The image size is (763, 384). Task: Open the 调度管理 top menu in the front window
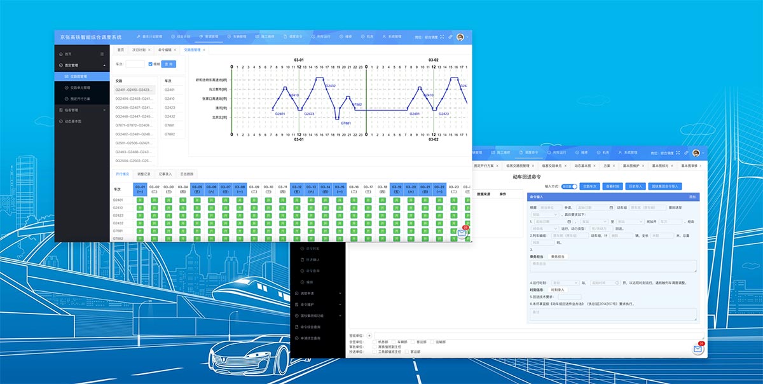pyautogui.click(x=208, y=37)
